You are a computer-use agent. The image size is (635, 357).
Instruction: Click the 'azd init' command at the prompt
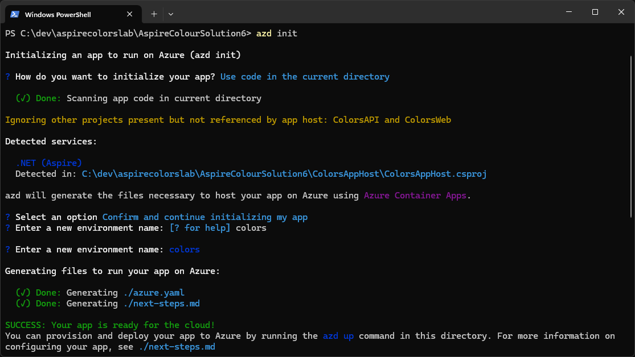[x=276, y=34]
